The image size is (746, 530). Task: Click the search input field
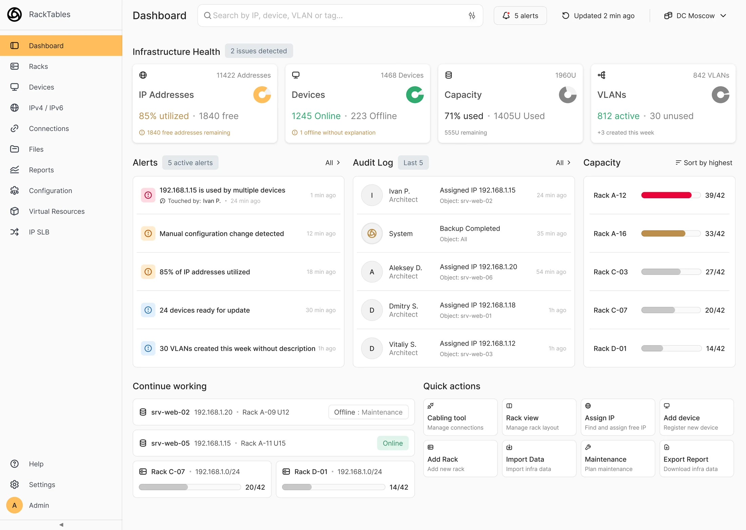click(340, 16)
